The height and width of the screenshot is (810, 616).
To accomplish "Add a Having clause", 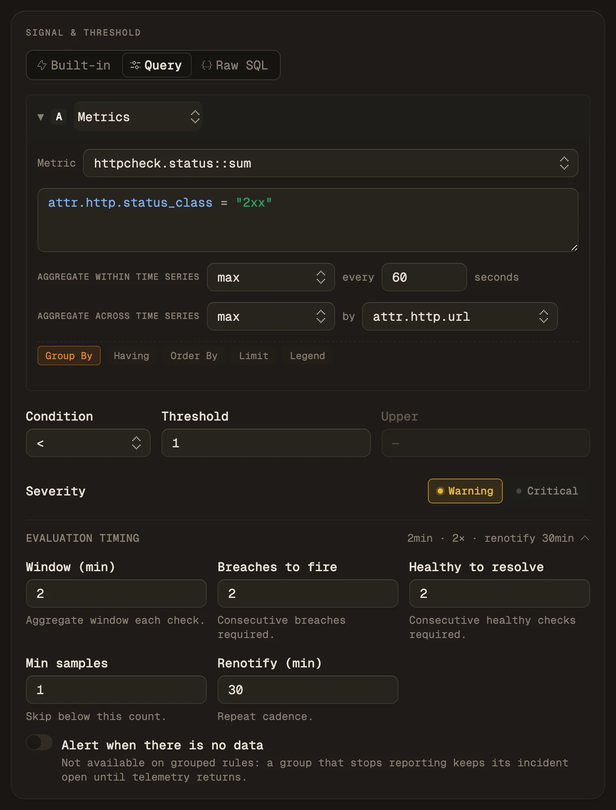I will click(131, 356).
